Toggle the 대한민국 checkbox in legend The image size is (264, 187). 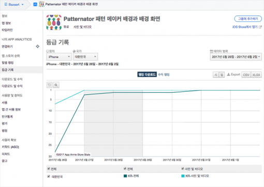(49, 177)
